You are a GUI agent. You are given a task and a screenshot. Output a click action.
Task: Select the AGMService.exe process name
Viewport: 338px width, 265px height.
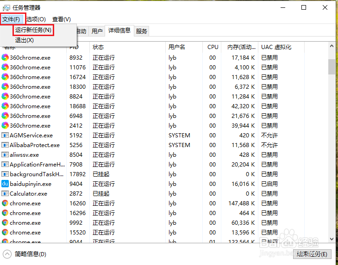pyautogui.click(x=31, y=136)
